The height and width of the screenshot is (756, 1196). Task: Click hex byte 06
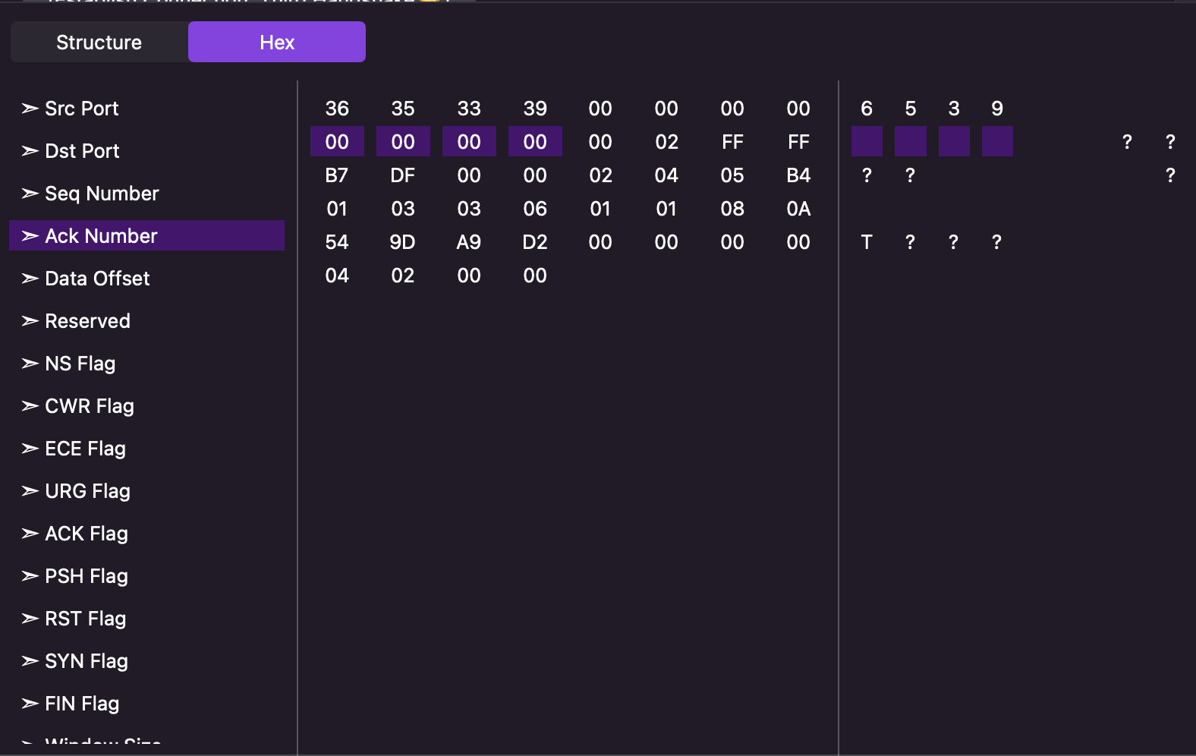point(535,209)
